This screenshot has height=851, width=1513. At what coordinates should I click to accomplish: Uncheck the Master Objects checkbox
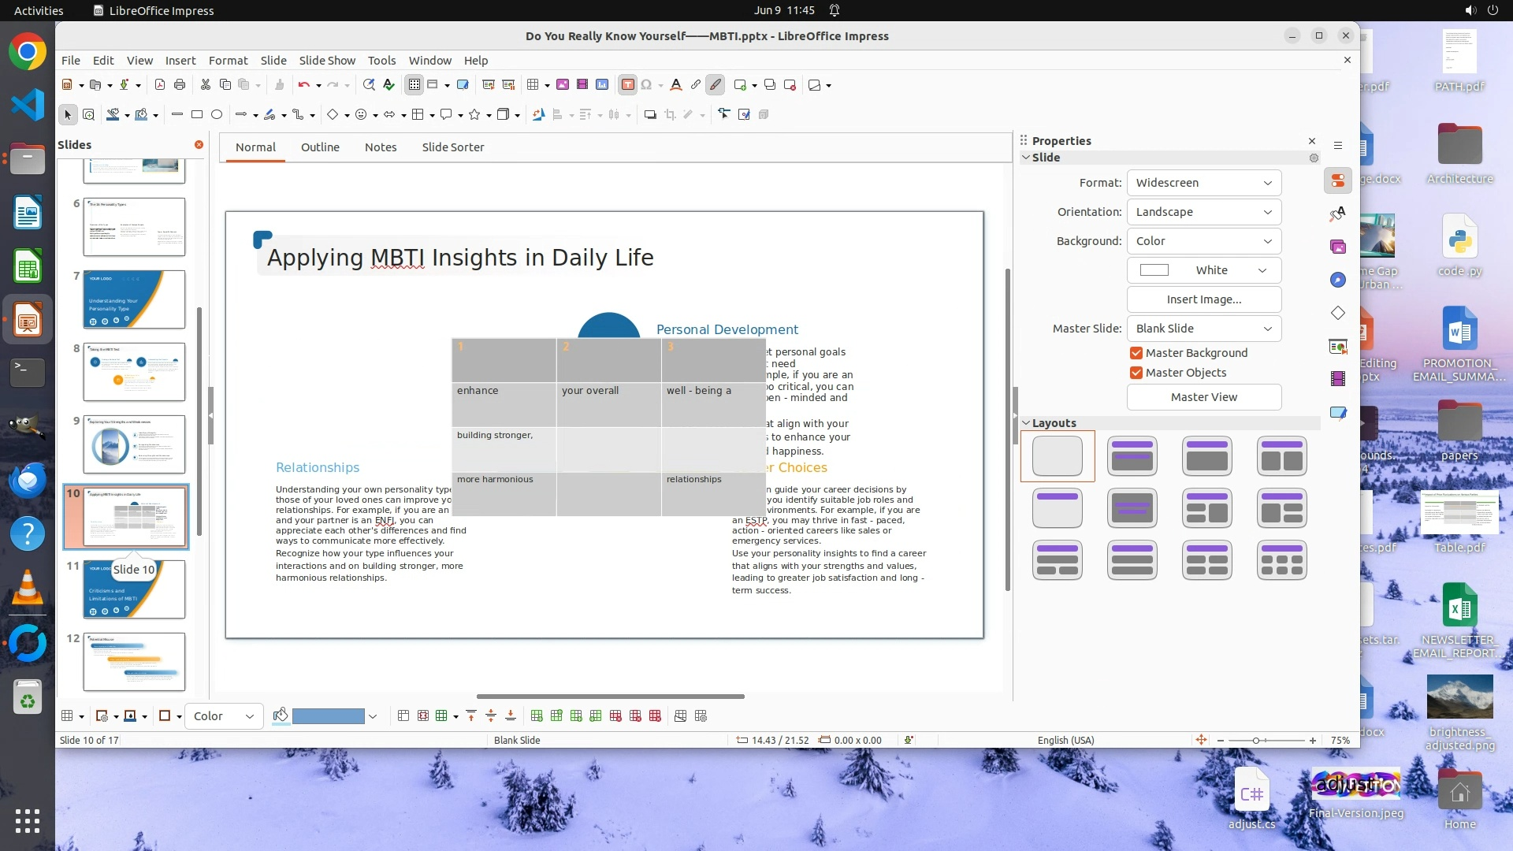point(1136,373)
